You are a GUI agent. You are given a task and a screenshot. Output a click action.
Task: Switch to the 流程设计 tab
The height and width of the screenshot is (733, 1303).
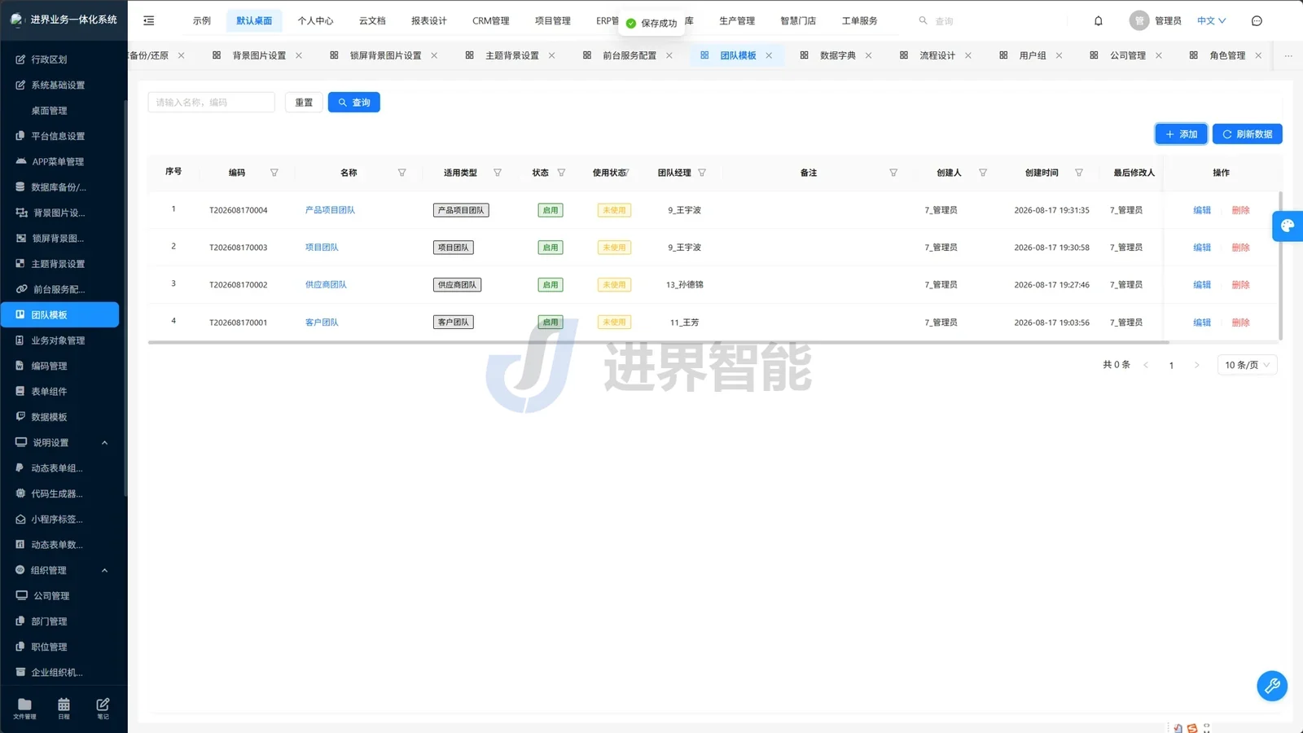tap(937, 55)
